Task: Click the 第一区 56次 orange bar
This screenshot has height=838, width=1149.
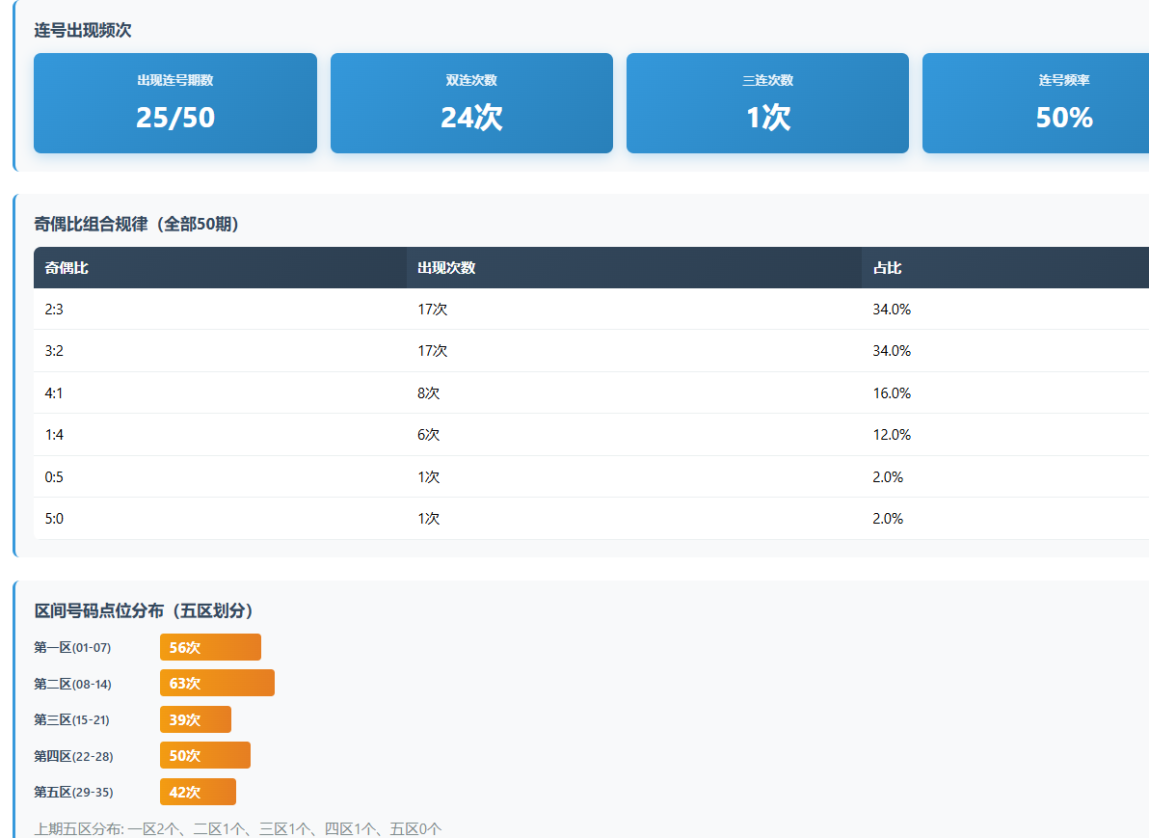Action: tap(210, 647)
